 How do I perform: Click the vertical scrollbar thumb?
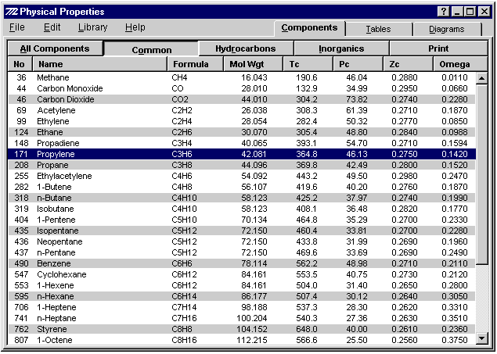[482, 173]
